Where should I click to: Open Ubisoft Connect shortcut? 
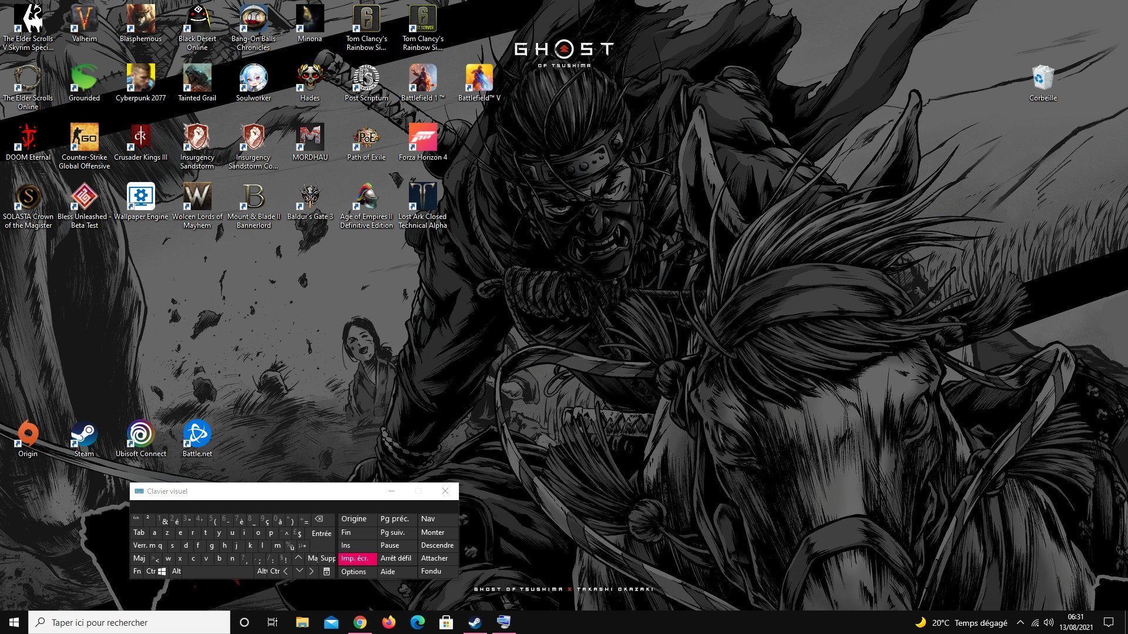click(140, 435)
